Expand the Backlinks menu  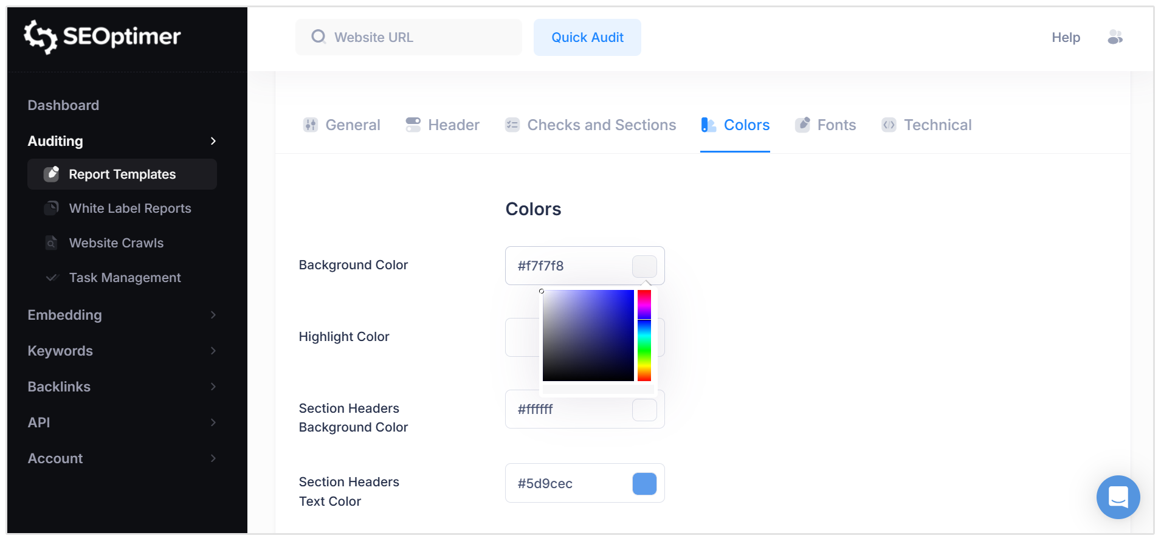(59, 387)
